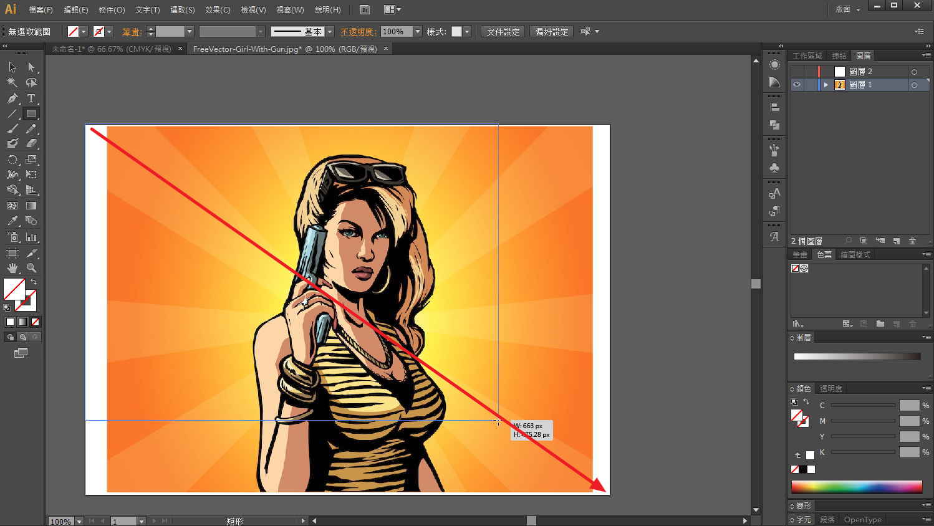This screenshot has height=526, width=934.
Task: Select the Direct Selection tool
Action: (x=31, y=67)
